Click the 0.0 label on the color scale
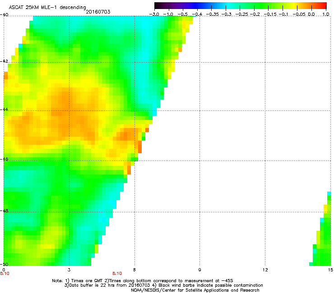This screenshot has width=334, height=293. (311, 14)
